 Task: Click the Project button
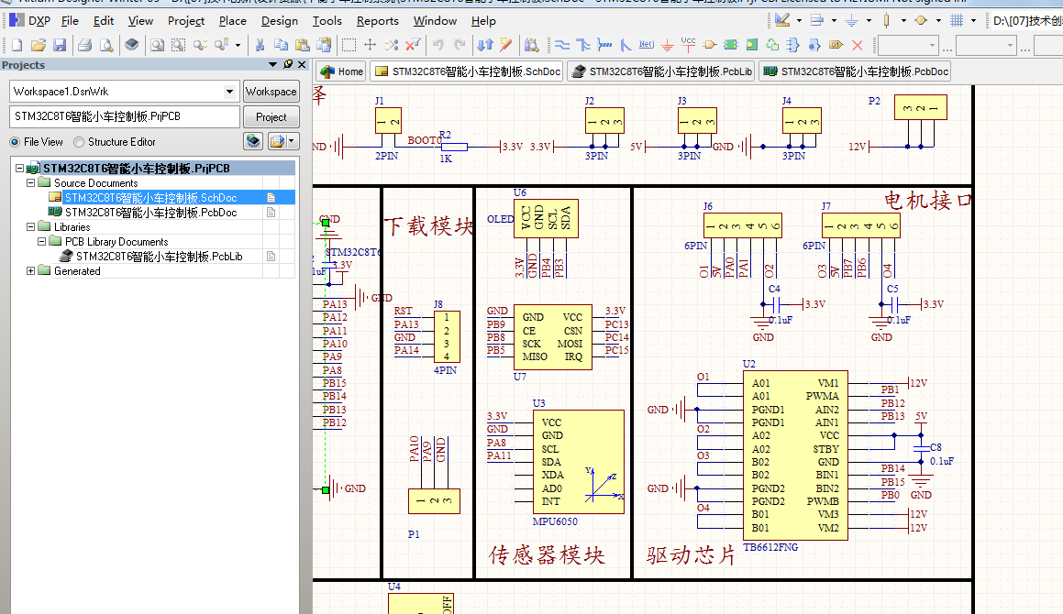pos(271,117)
